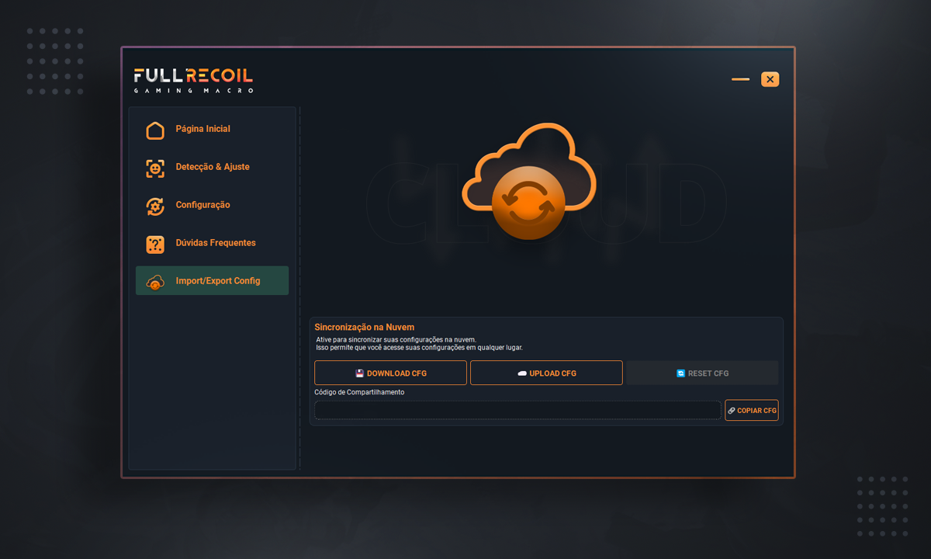Click the COPIAR CFG button

(752, 410)
